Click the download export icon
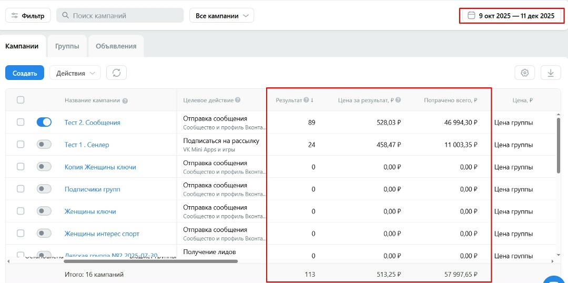The image size is (568, 283). (551, 73)
